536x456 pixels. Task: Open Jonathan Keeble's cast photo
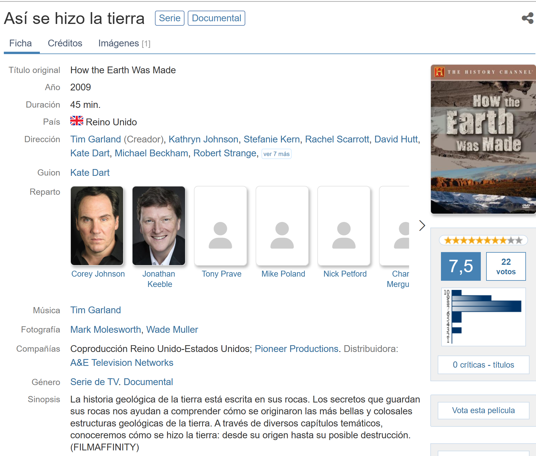tap(159, 226)
